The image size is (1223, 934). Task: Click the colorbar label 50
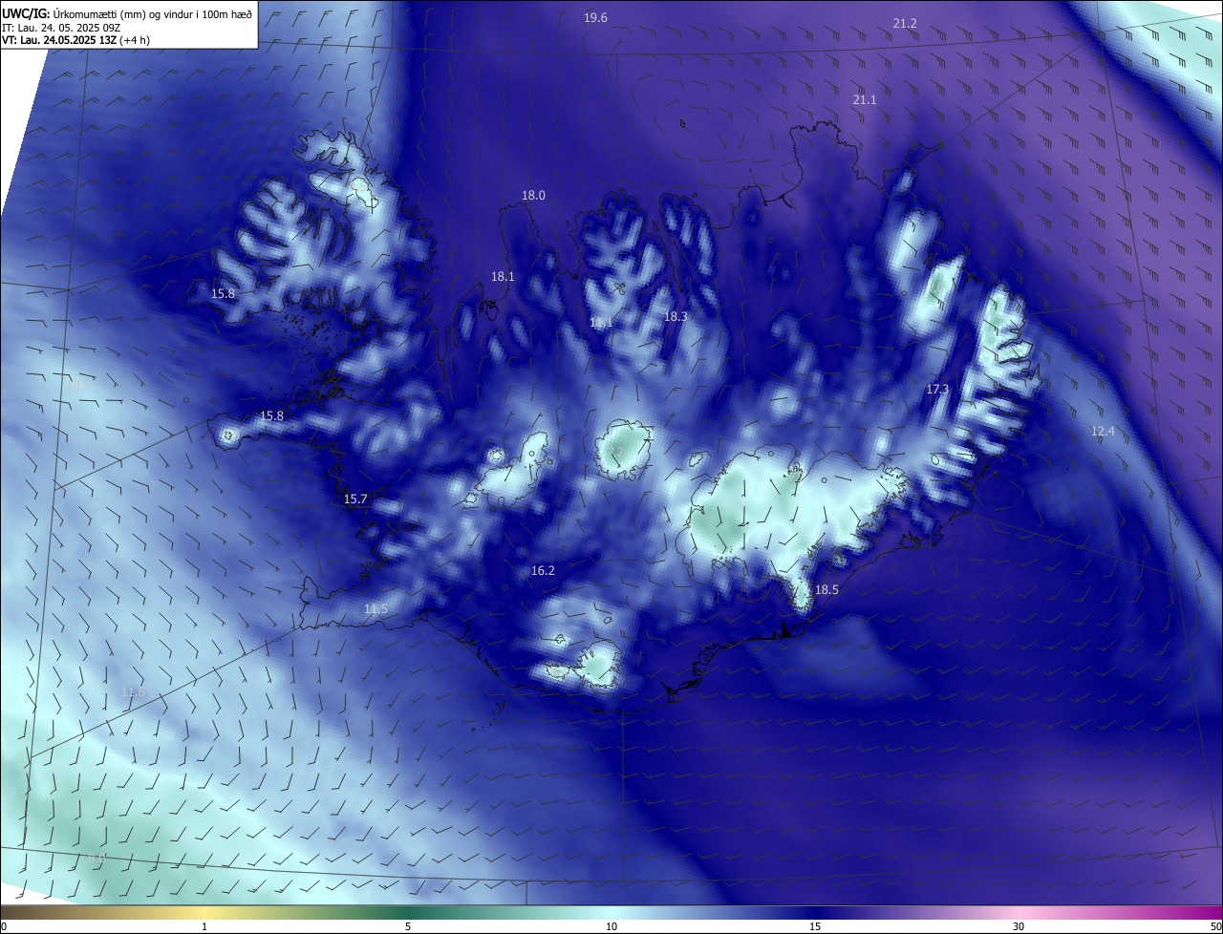1215,926
